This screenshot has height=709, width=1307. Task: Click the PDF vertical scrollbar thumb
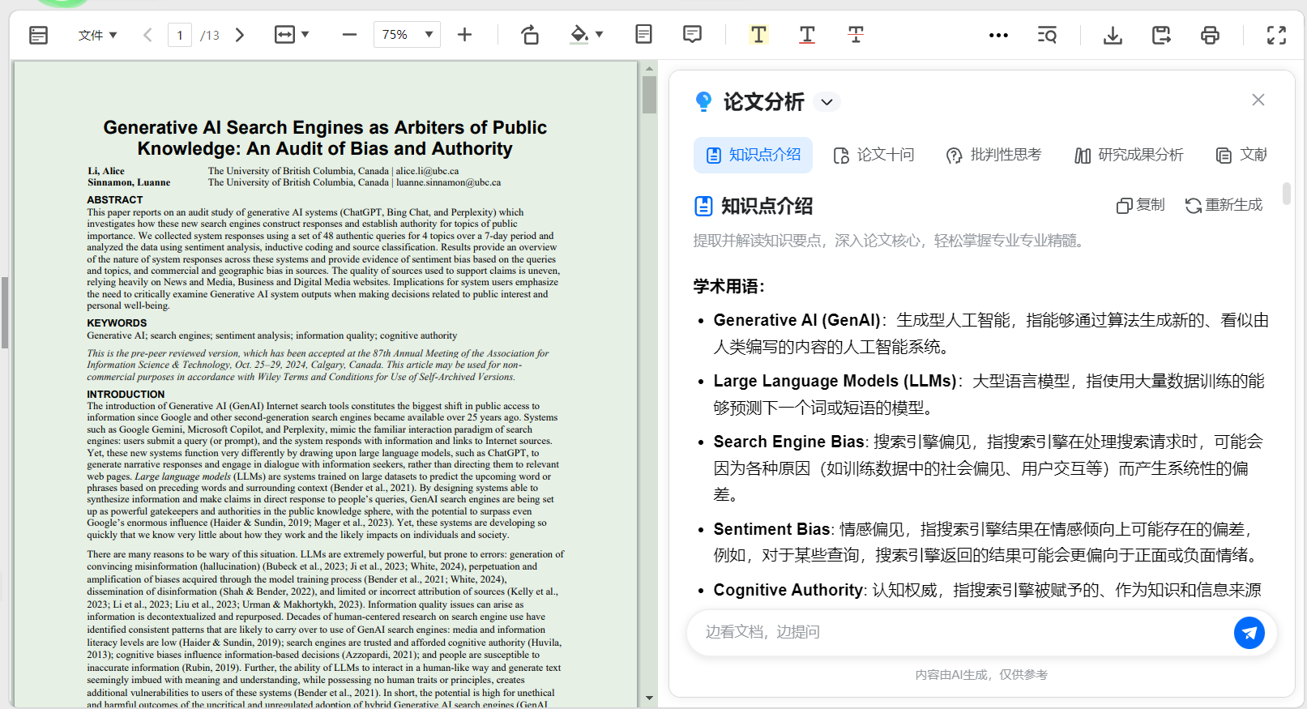click(649, 95)
